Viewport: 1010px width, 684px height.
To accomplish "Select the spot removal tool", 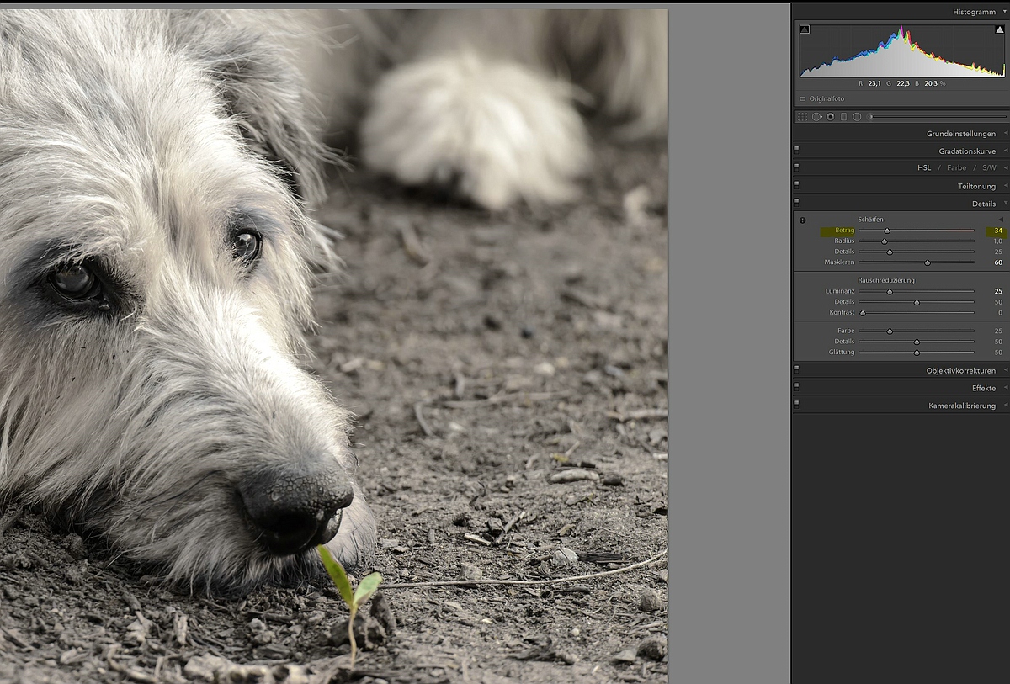I will tap(816, 117).
